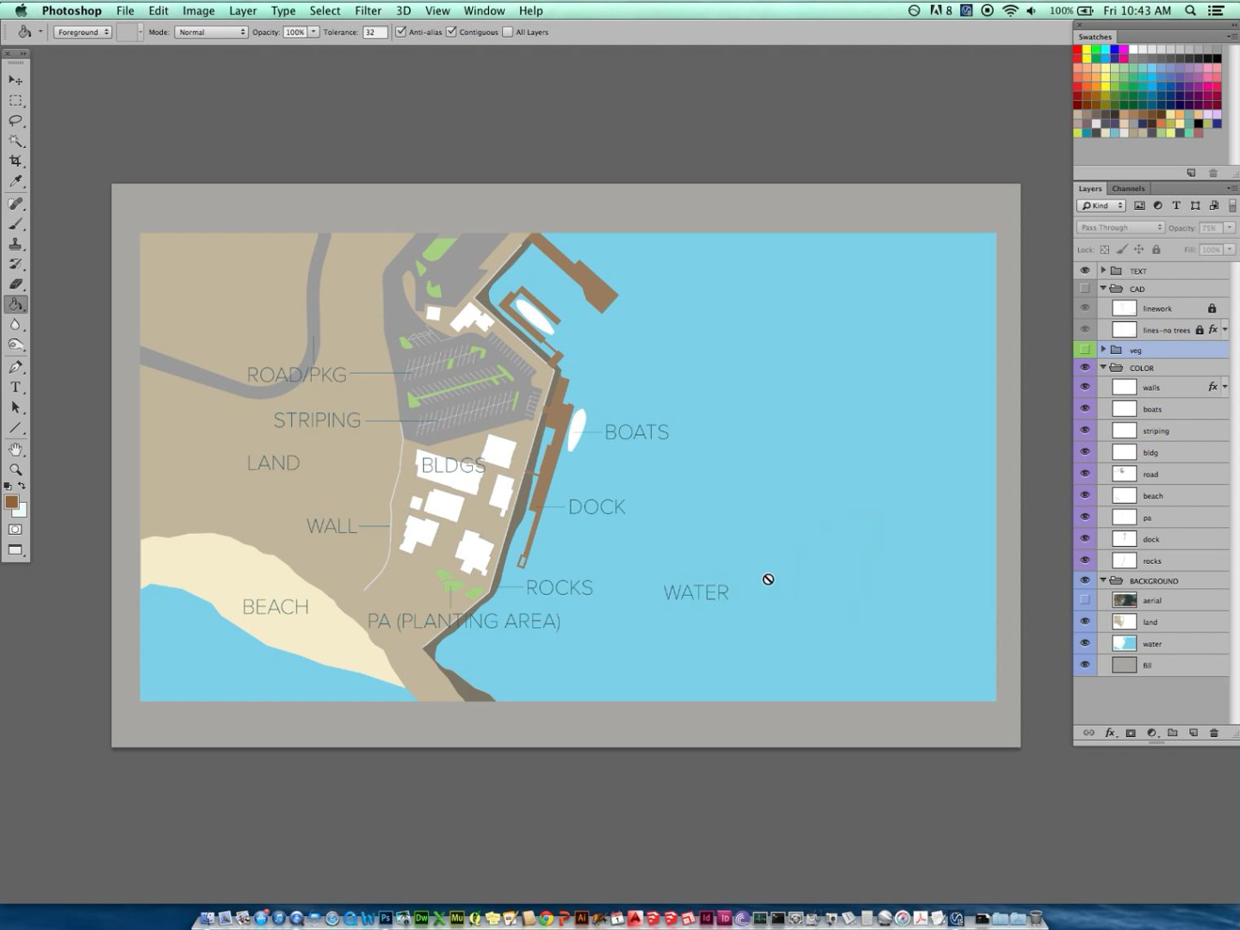Uncheck the Contiguous option
The width and height of the screenshot is (1240, 930).
pos(452,32)
